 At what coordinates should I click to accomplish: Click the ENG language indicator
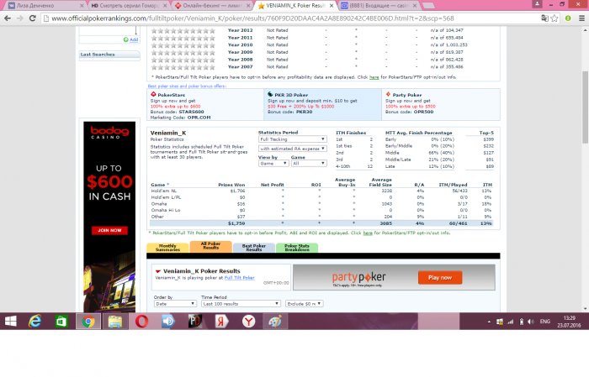tap(545, 322)
